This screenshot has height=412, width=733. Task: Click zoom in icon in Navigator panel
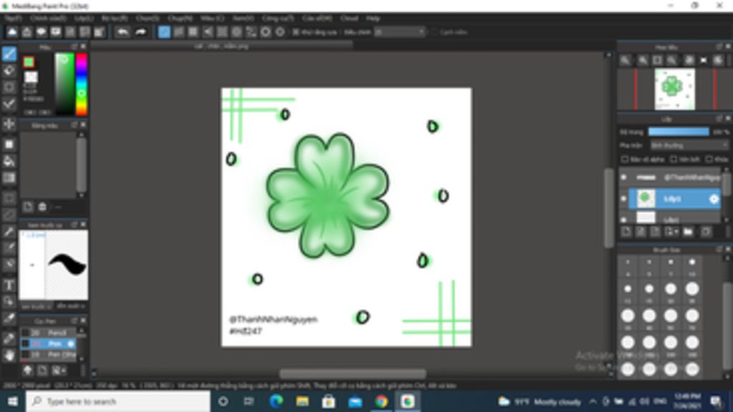tap(643, 60)
